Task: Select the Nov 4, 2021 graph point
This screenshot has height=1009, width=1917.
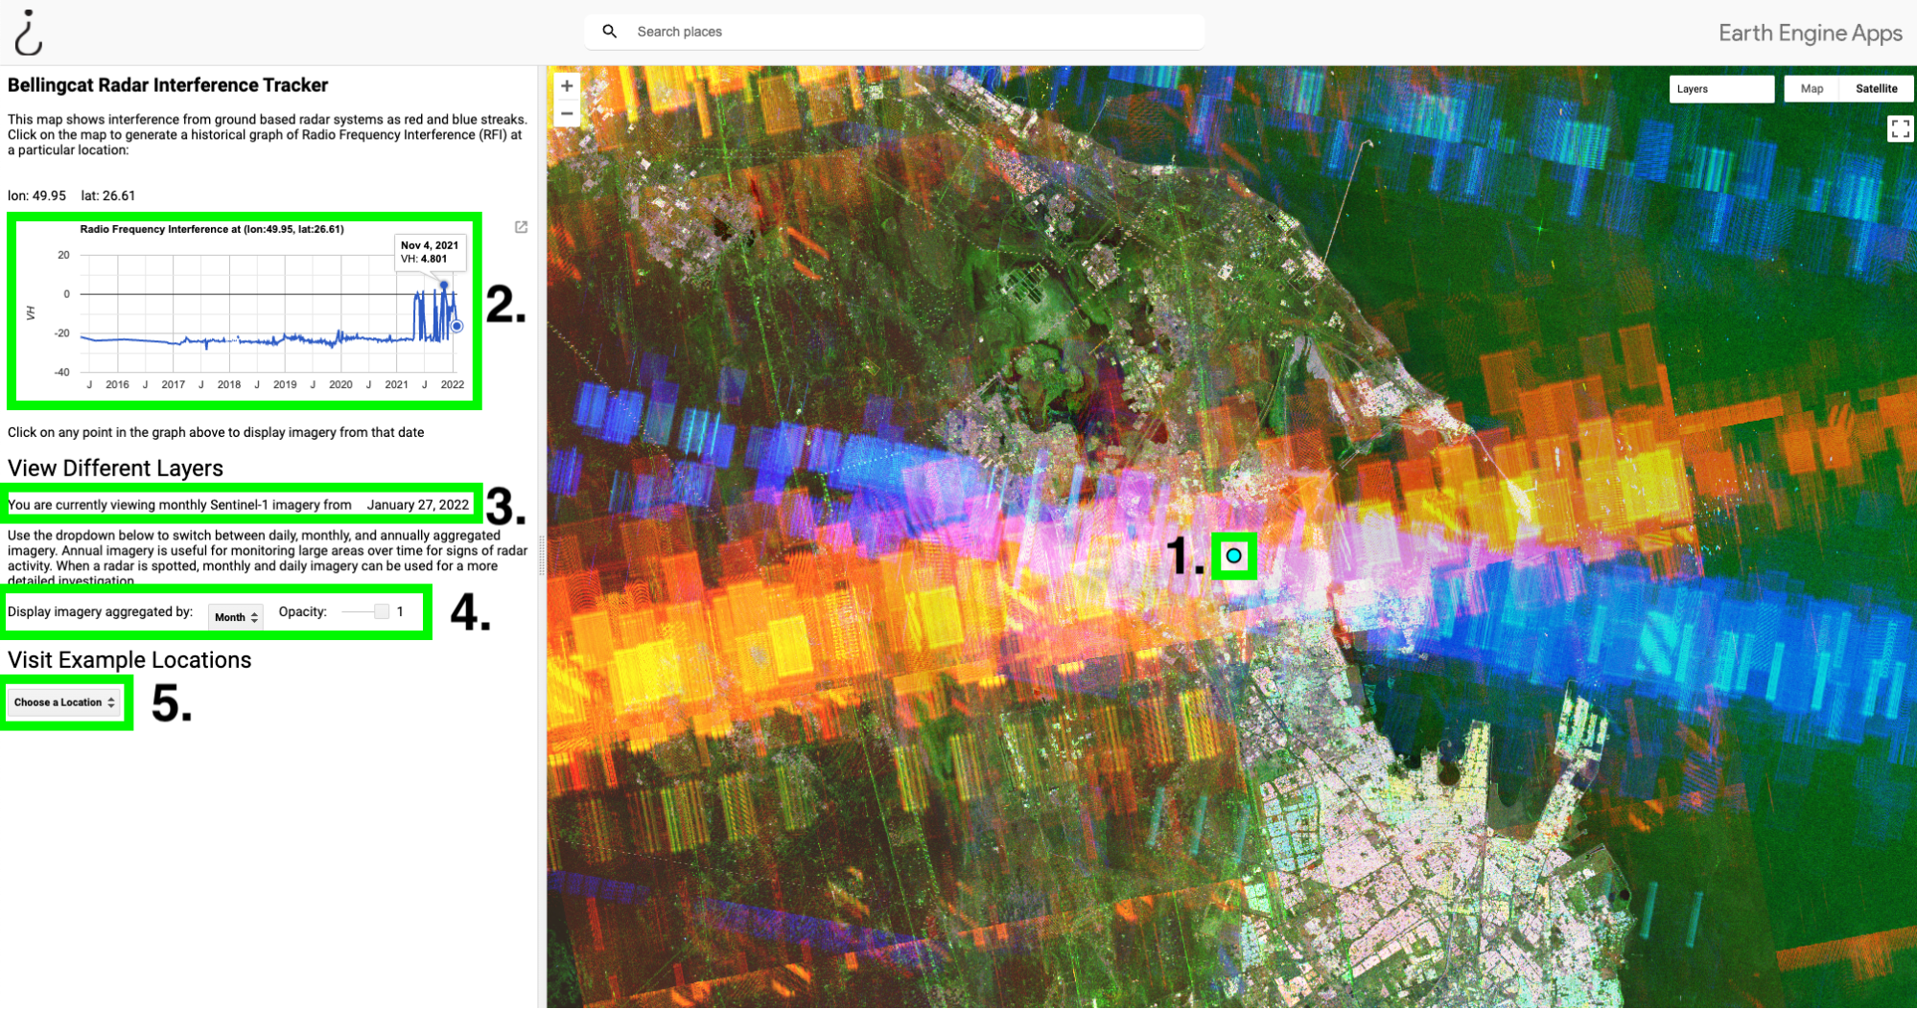Action: click(x=444, y=286)
